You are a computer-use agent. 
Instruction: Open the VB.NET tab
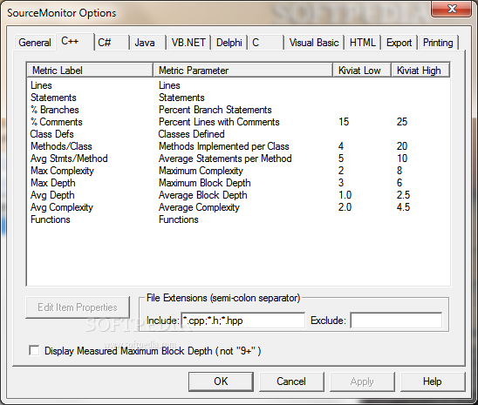188,43
